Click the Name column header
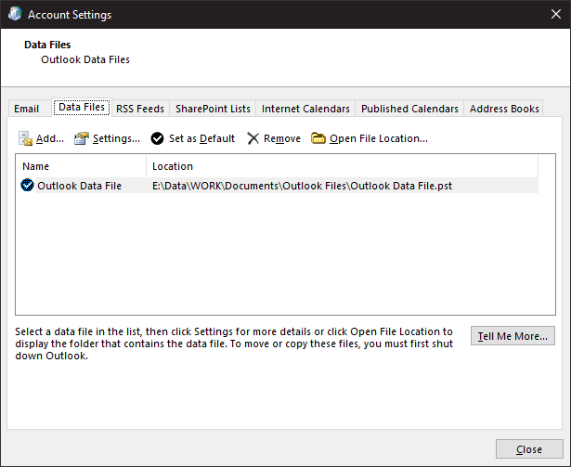This screenshot has height=467, width=571. [81, 166]
